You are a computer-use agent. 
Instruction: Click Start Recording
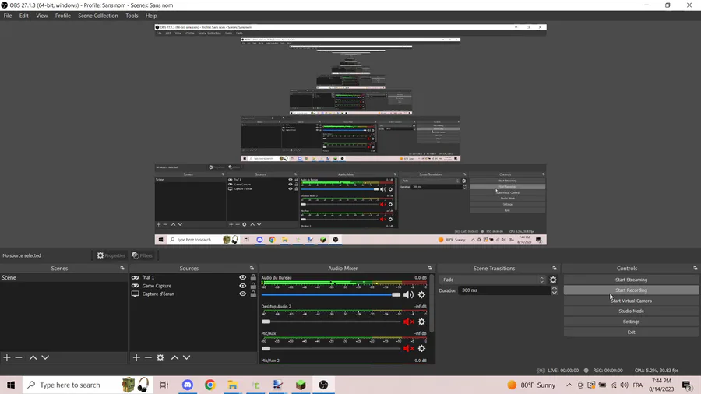[631, 290]
